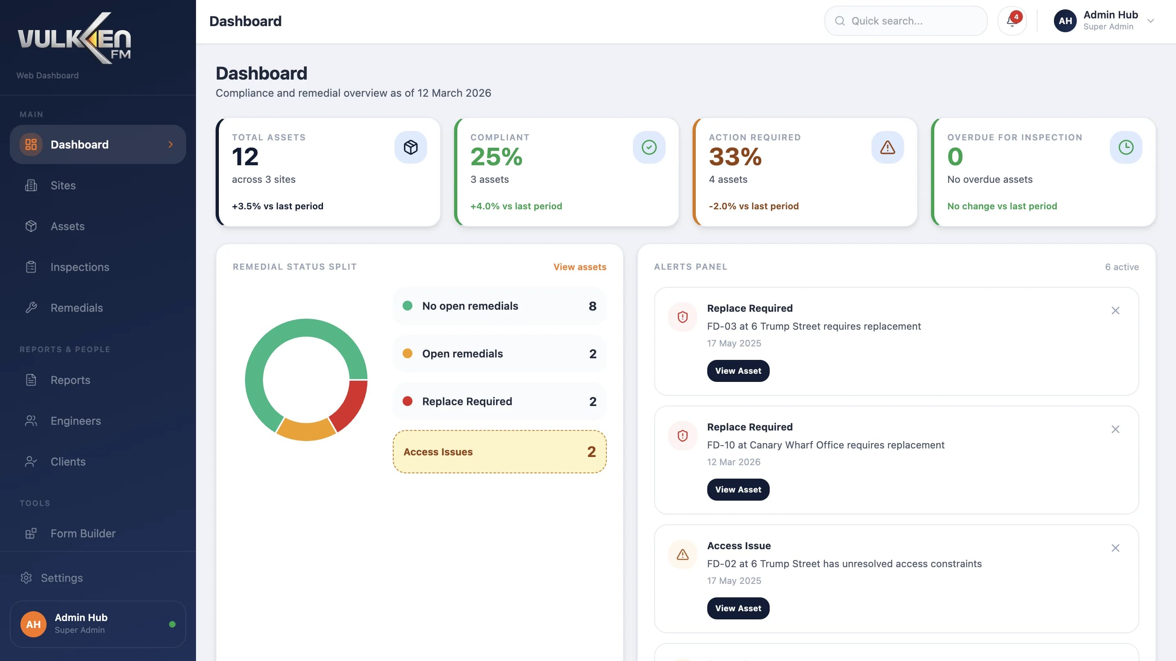Expand the Dashboard menu chevron
The width and height of the screenshot is (1176, 661).
tap(171, 144)
